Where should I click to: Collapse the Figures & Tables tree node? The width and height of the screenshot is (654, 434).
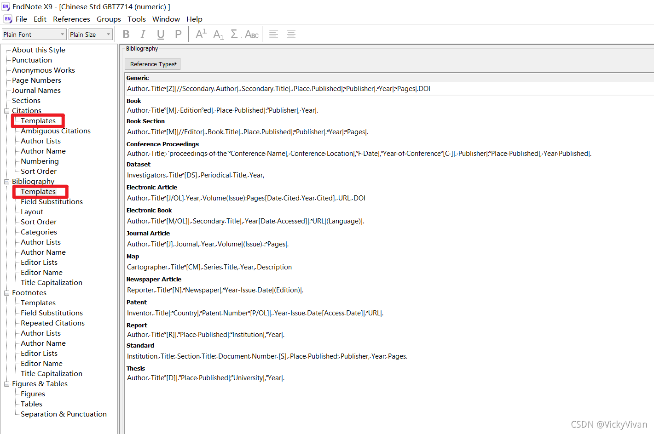click(6, 384)
